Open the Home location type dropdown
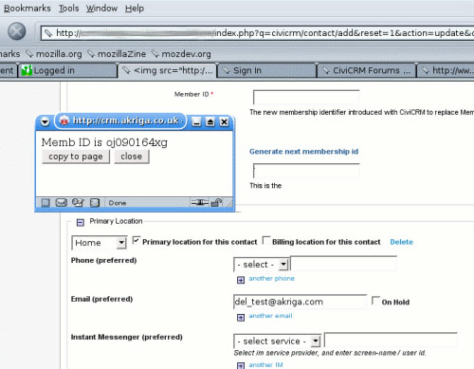 pos(100,243)
